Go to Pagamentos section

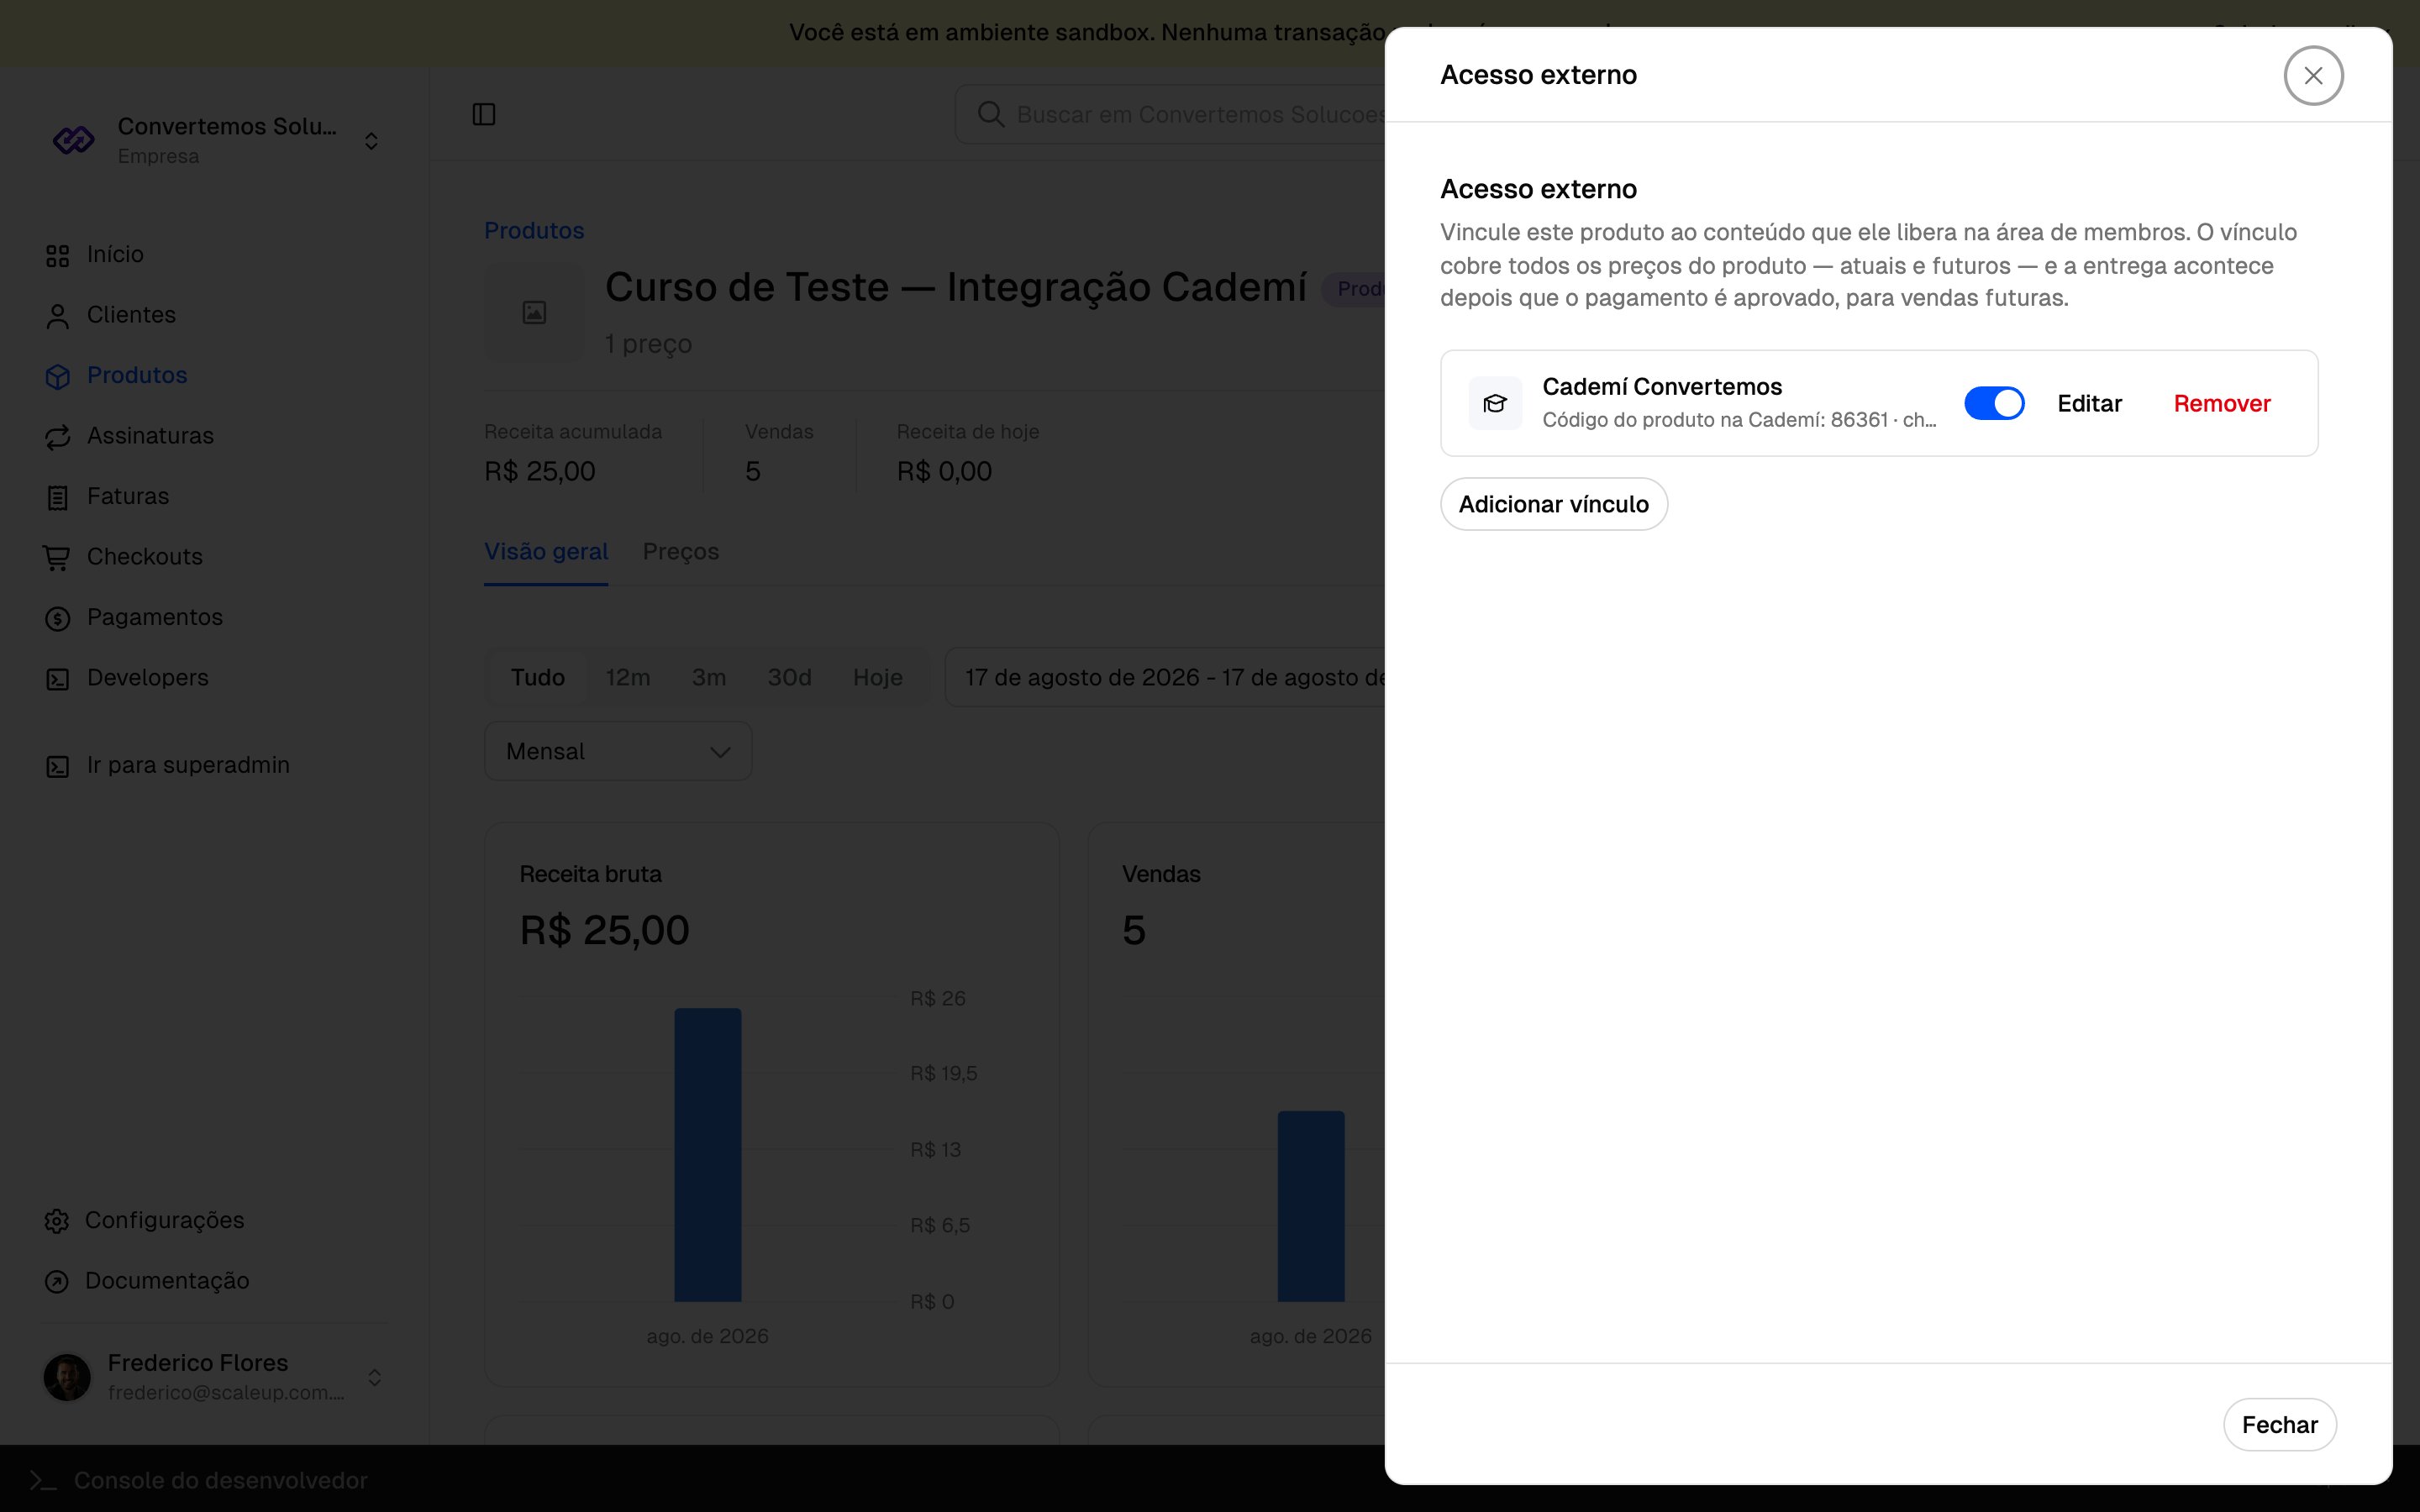(154, 617)
